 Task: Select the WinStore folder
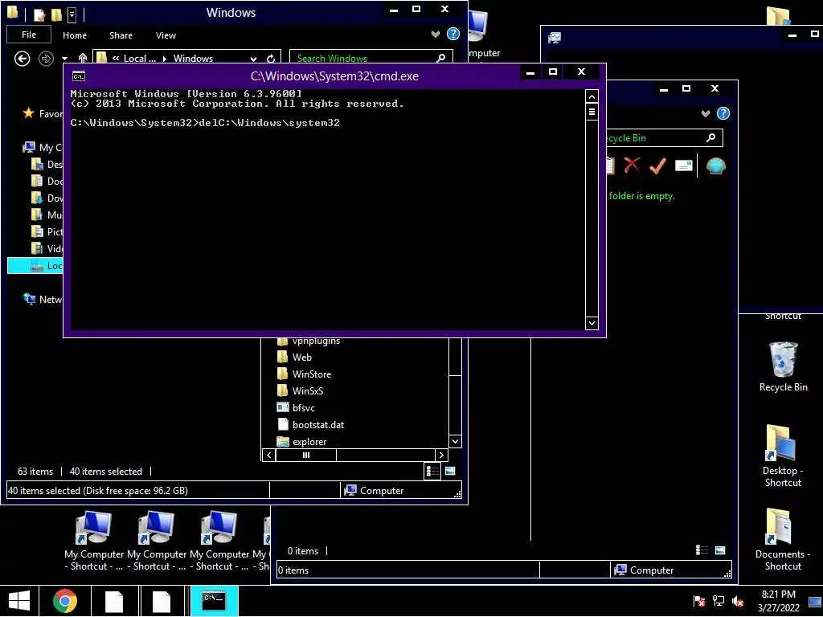312,374
